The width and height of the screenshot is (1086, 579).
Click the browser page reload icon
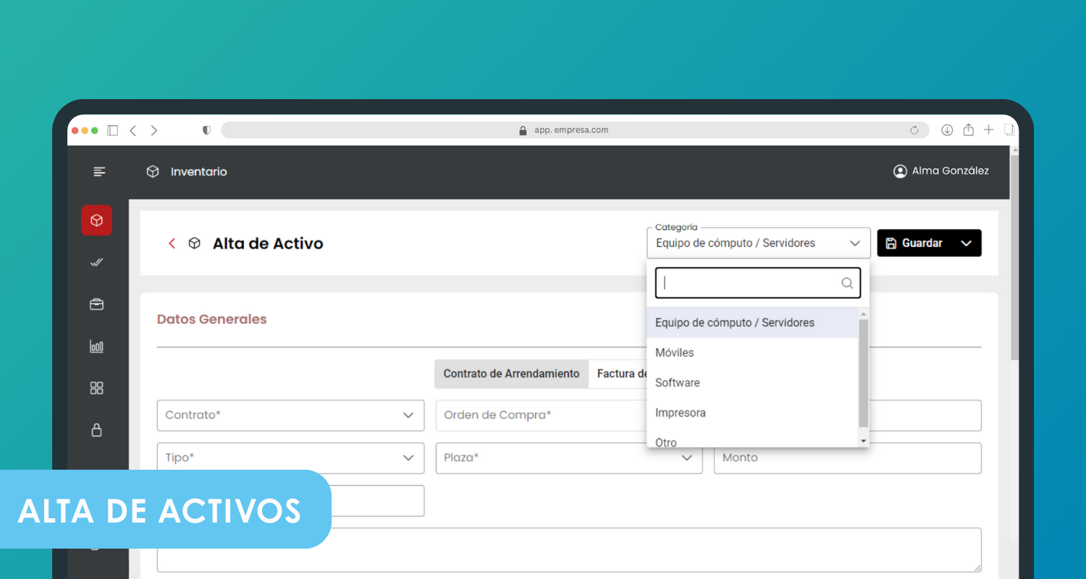pos(914,130)
